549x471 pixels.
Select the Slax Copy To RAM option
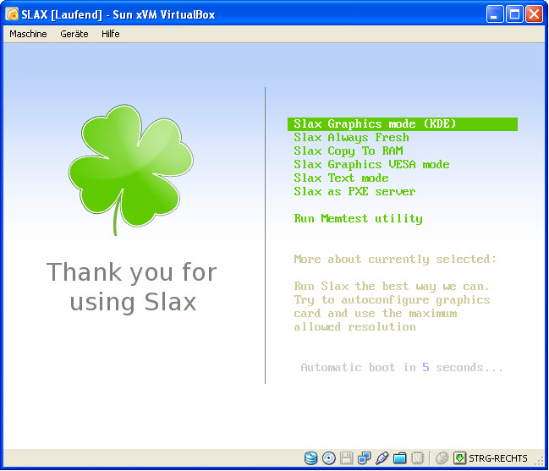[348, 151]
